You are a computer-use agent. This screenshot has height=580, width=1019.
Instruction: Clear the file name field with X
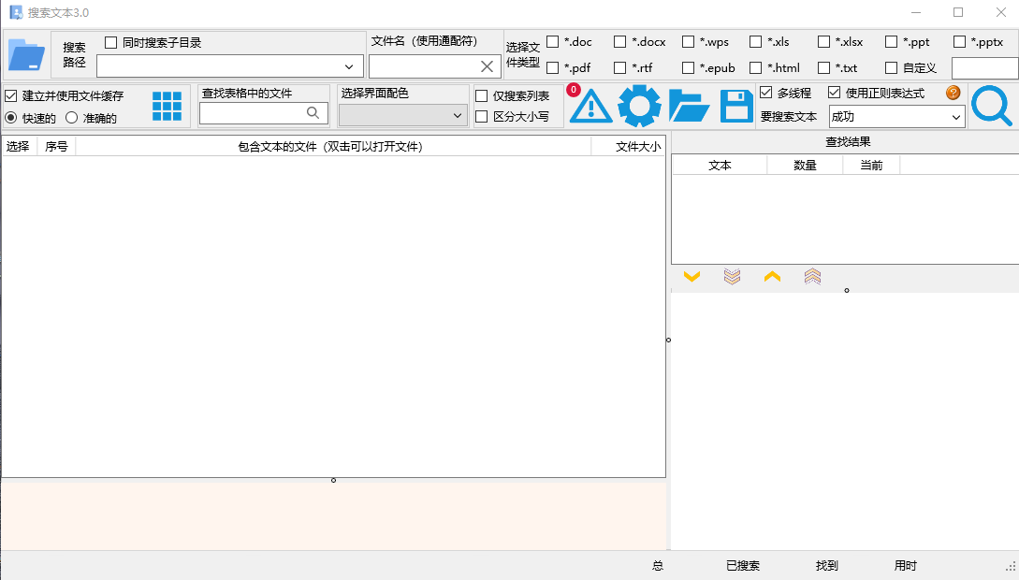[x=487, y=66]
